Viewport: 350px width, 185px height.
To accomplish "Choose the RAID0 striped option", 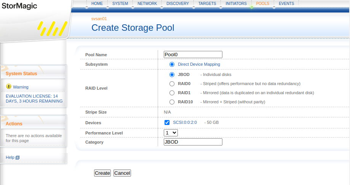I will [x=172, y=84].
